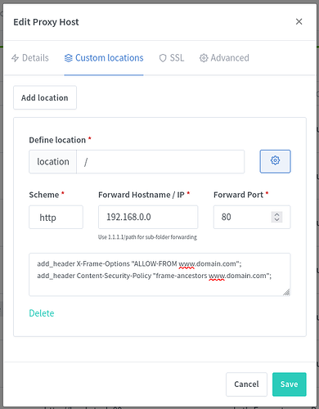Screen dimensions: 319x409
Task: Click the gear icon for Advanced tab
Action: [x=204, y=58]
